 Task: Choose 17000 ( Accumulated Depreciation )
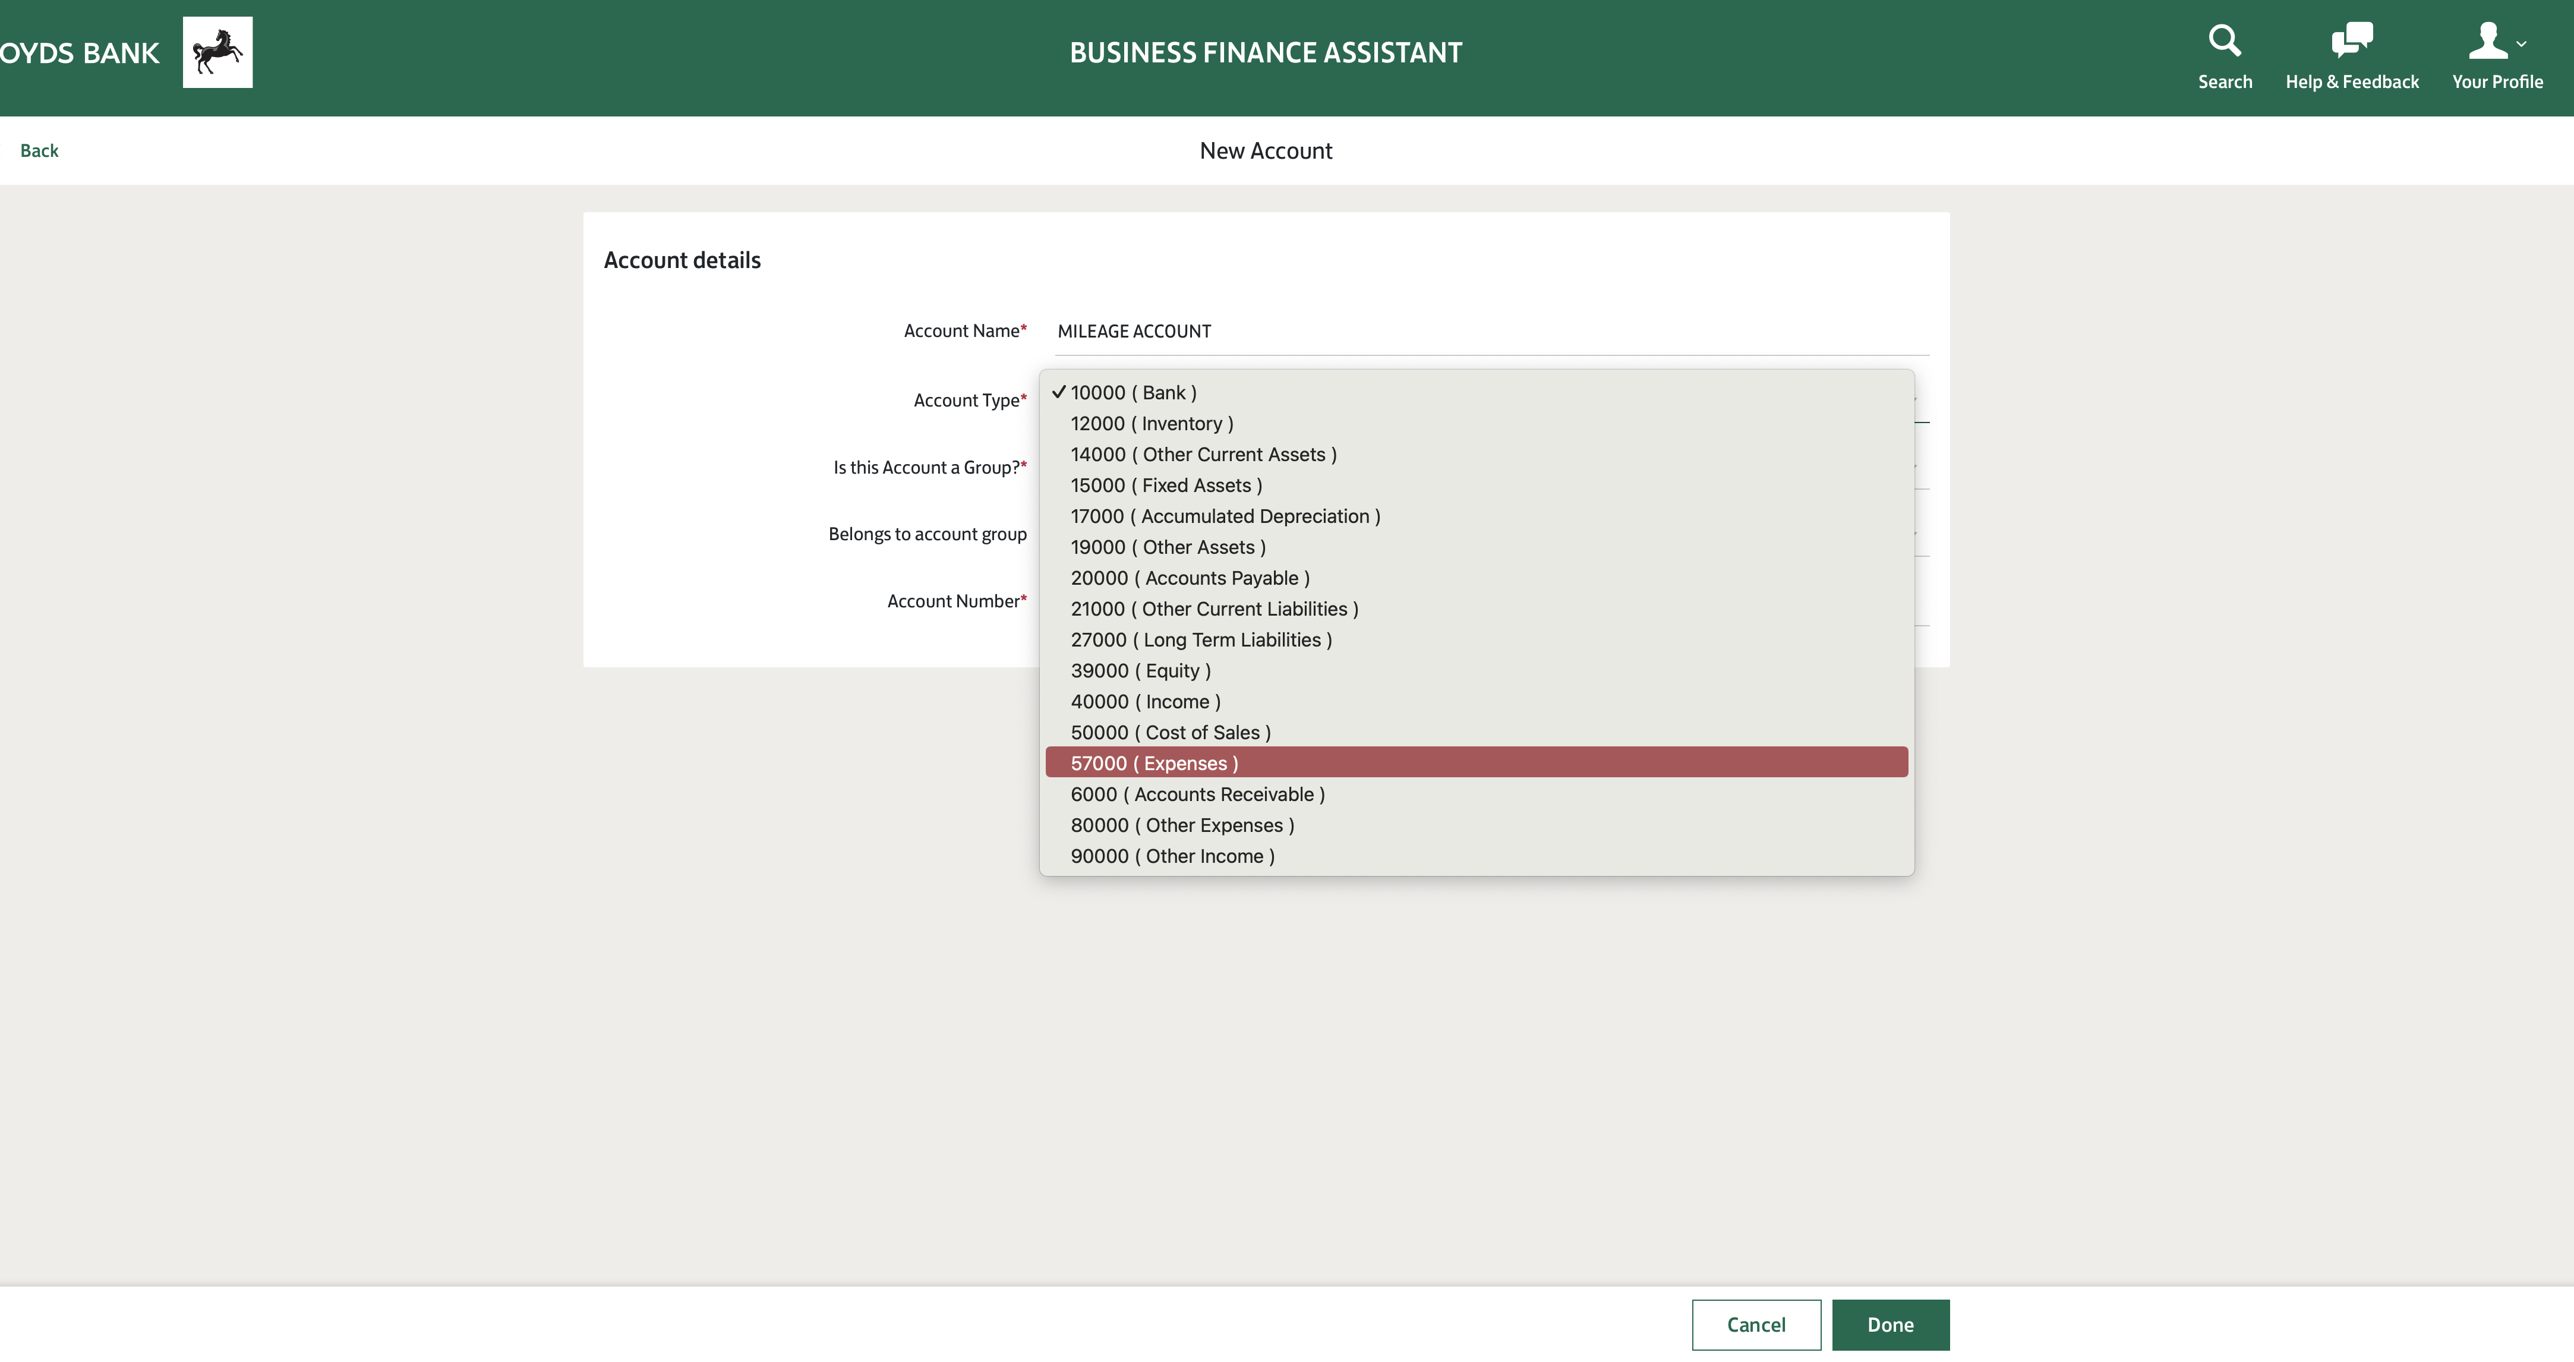coord(1477,516)
